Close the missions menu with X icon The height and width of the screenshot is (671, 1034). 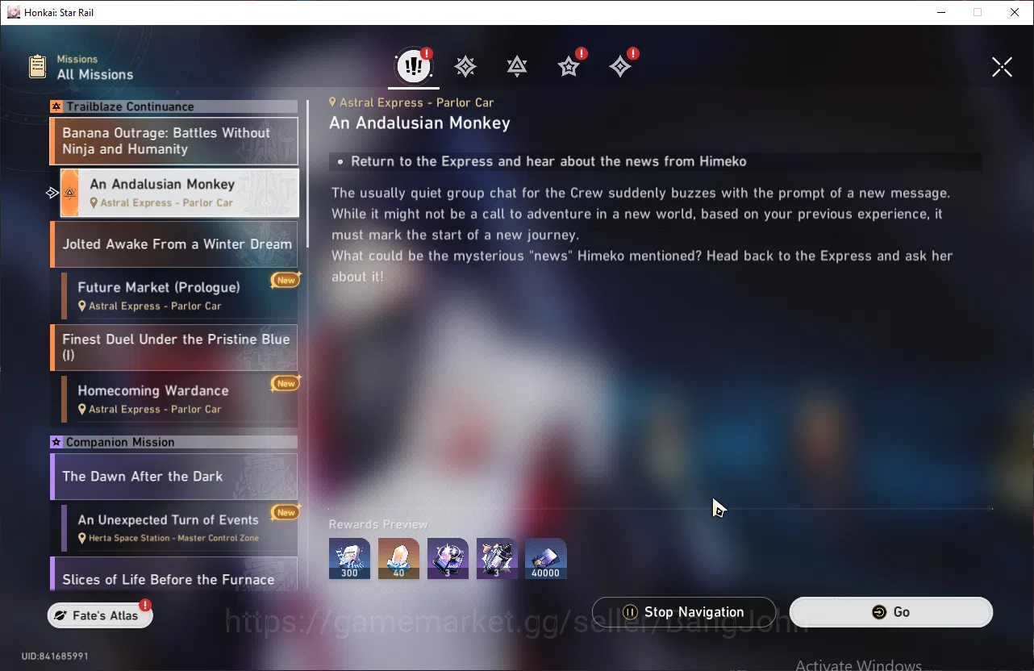1002,67
